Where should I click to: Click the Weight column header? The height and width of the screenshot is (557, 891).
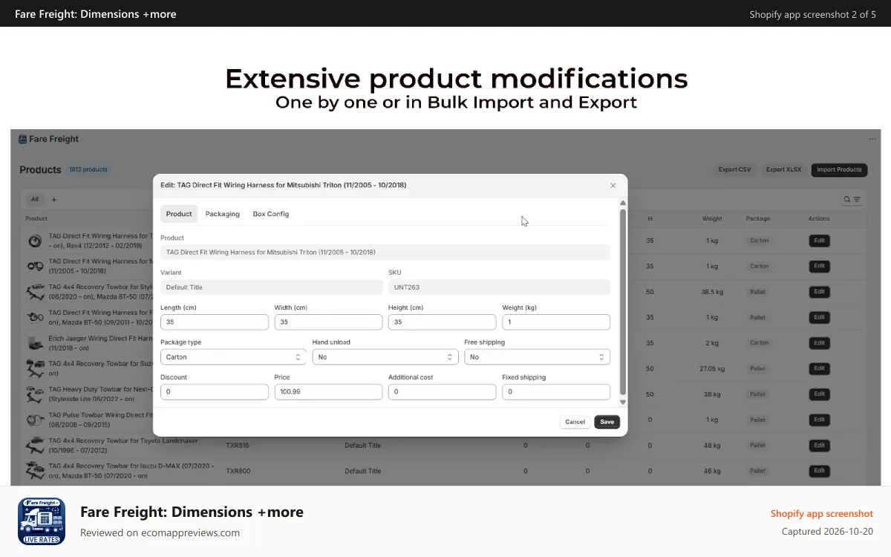pos(712,219)
